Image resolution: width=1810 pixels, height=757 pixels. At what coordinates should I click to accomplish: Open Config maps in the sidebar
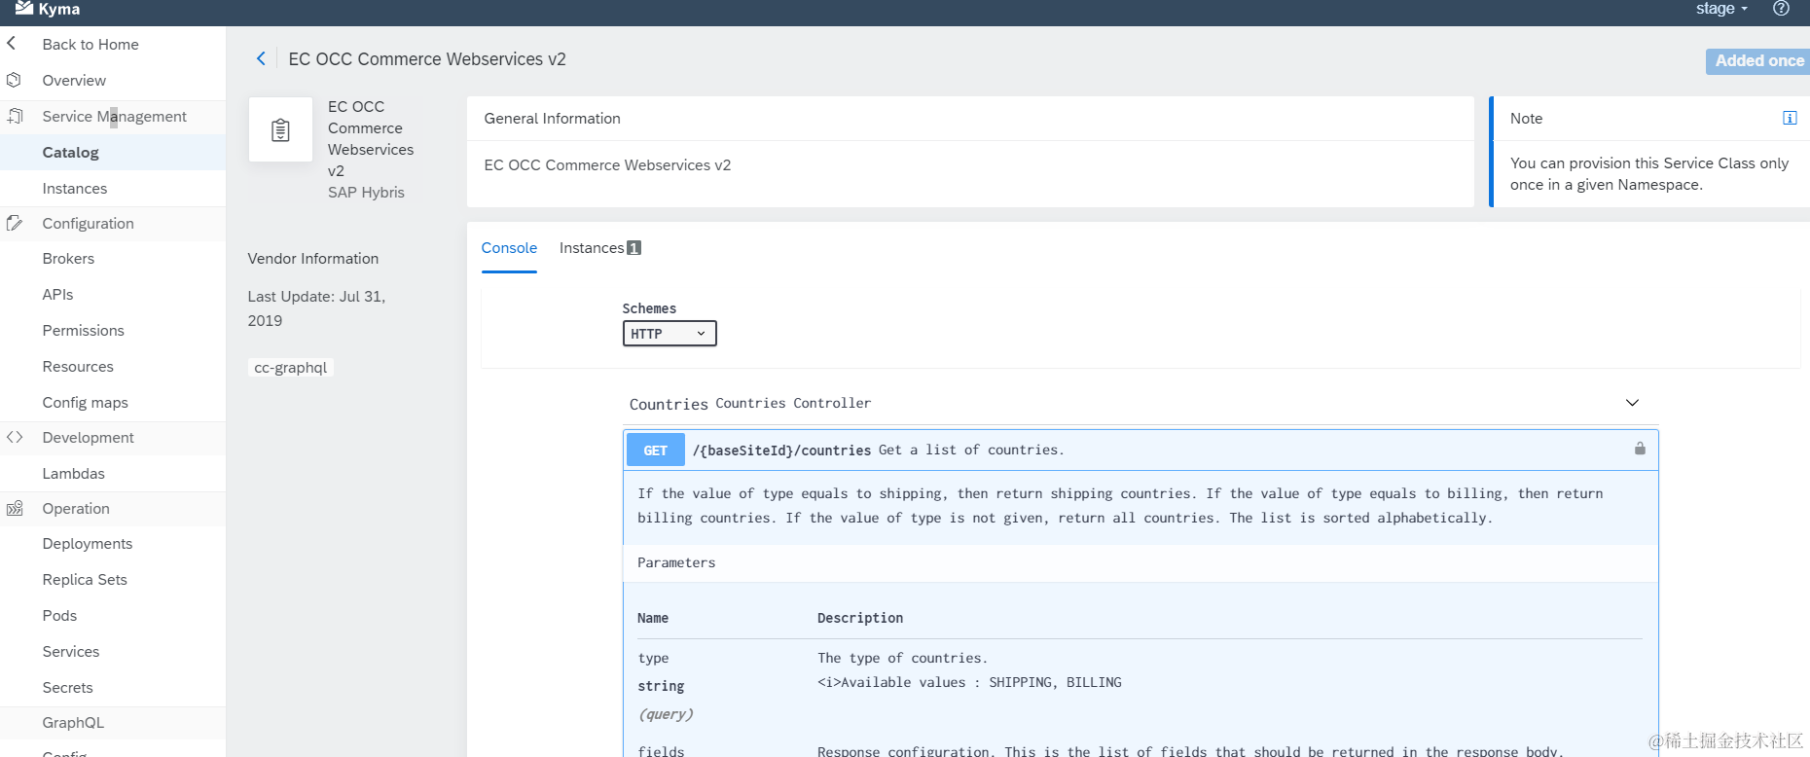point(85,402)
